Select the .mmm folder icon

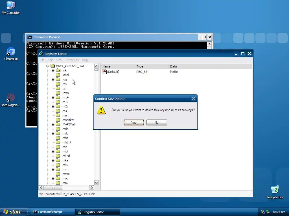pos(58,174)
